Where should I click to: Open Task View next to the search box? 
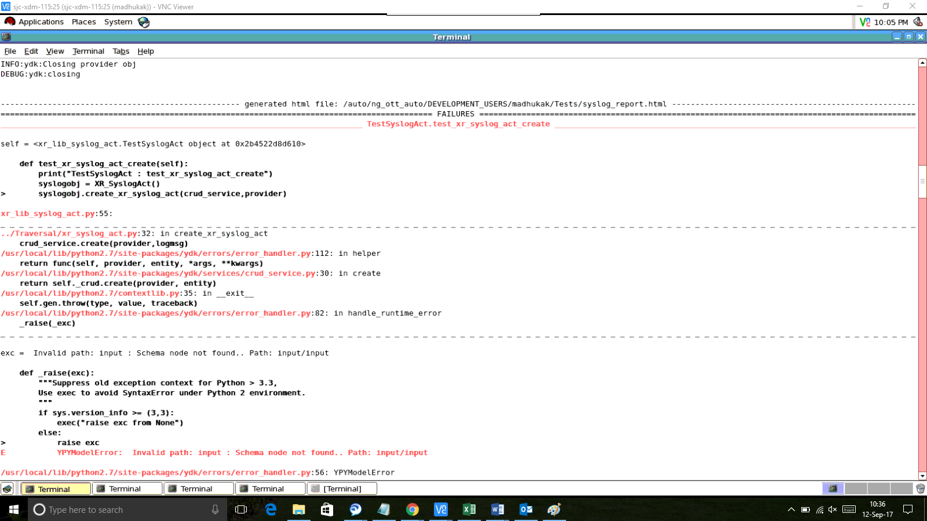click(x=240, y=509)
